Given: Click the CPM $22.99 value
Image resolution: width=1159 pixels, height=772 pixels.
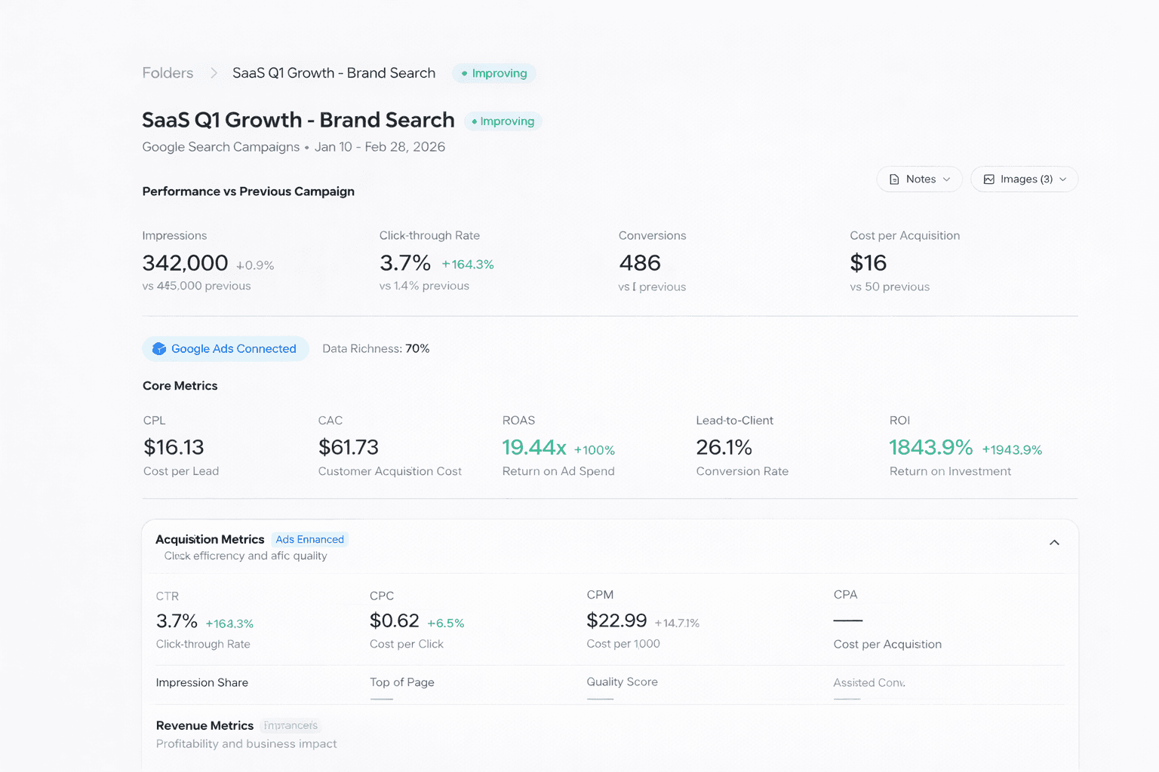Looking at the screenshot, I should pos(616,621).
